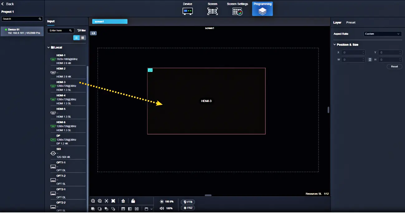Image resolution: width=405 pixels, height=213 pixels.
Task: Click the layer lock padlock icon
Action: coord(133,201)
